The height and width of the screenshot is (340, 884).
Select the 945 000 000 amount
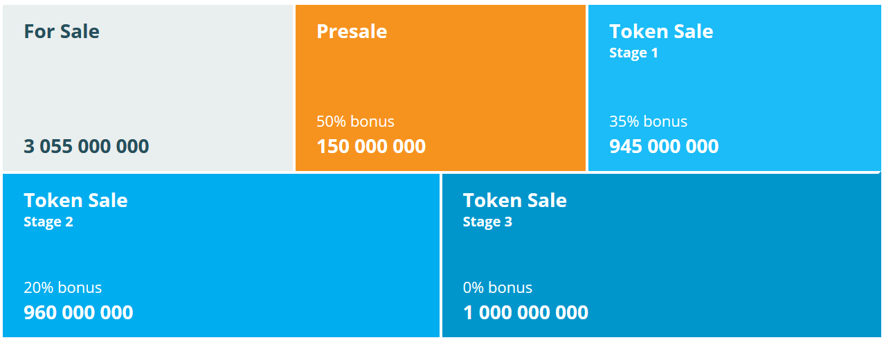pyautogui.click(x=664, y=146)
